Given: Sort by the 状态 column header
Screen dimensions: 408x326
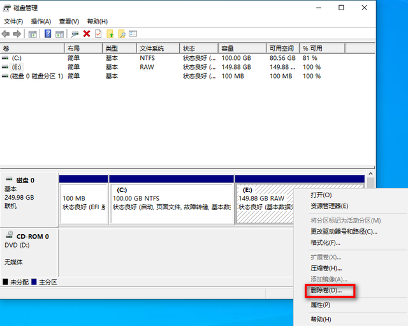Looking at the screenshot, I should tap(199, 48).
